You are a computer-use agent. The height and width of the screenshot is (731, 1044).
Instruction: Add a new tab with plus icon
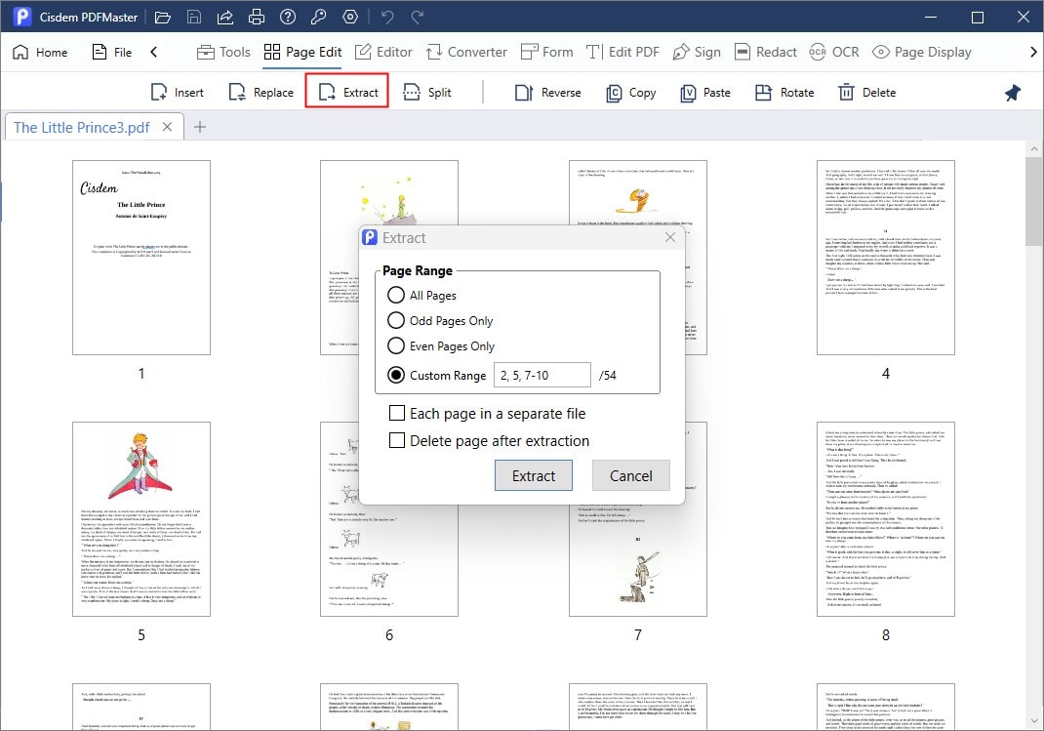click(199, 127)
